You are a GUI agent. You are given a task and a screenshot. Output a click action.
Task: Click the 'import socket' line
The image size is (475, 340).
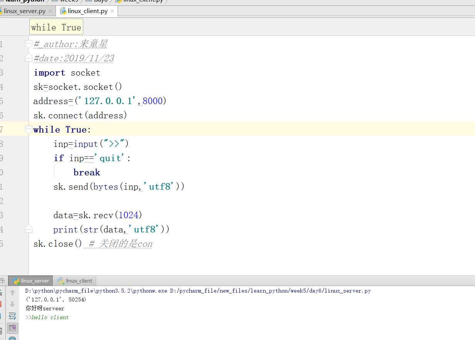67,73
